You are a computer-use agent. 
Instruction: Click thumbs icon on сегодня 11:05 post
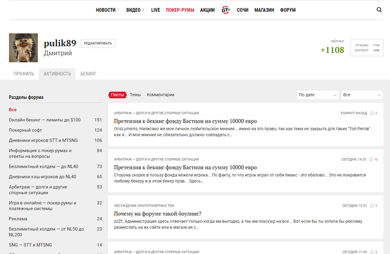pos(372,252)
